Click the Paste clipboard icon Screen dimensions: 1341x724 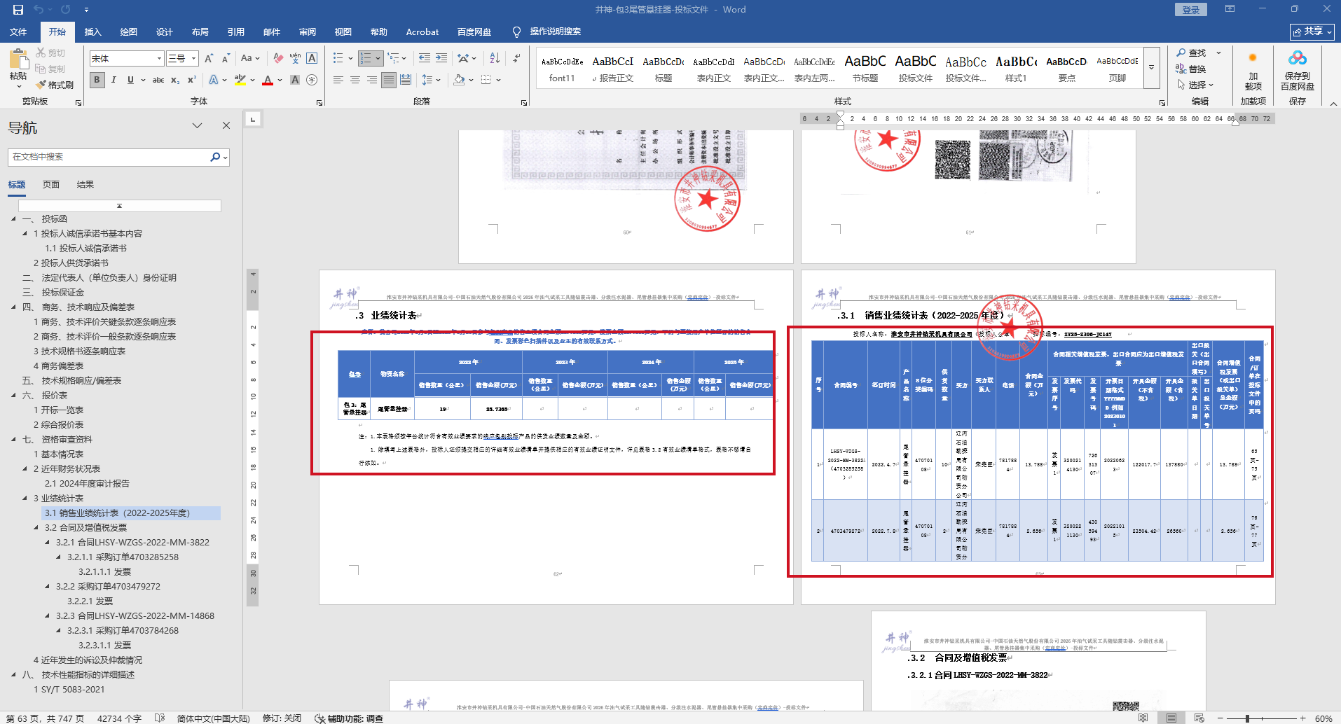coord(18,60)
